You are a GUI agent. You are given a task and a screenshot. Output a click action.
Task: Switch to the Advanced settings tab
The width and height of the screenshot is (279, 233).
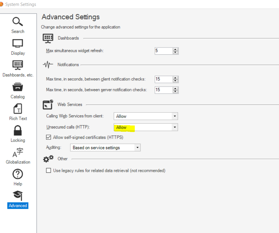tap(18, 195)
